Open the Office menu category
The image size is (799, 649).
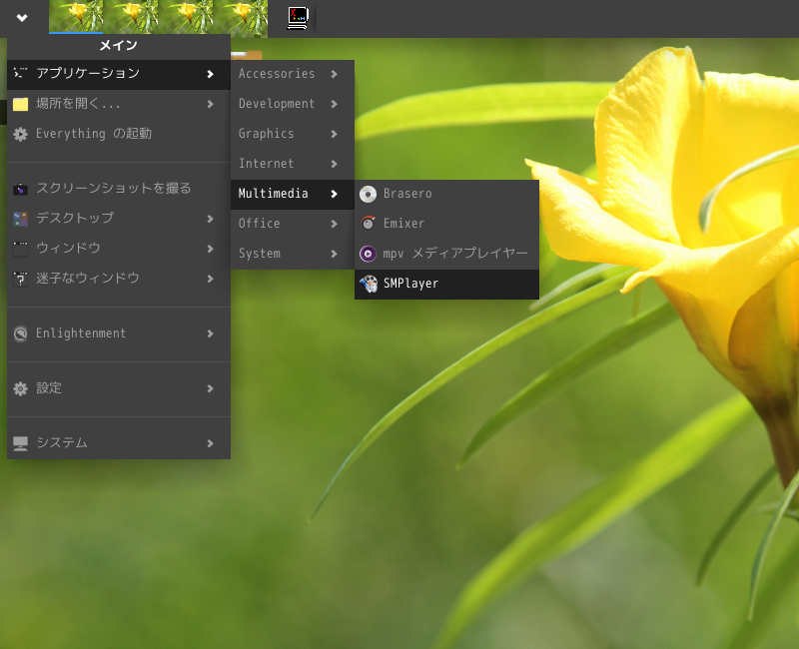point(260,224)
